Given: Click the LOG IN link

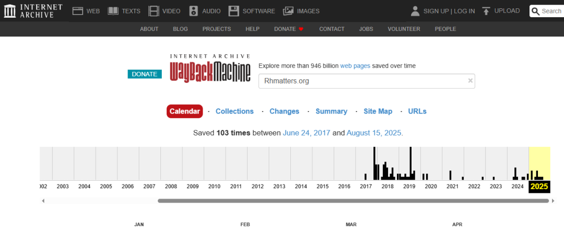Looking at the screenshot, I should click(x=464, y=11).
